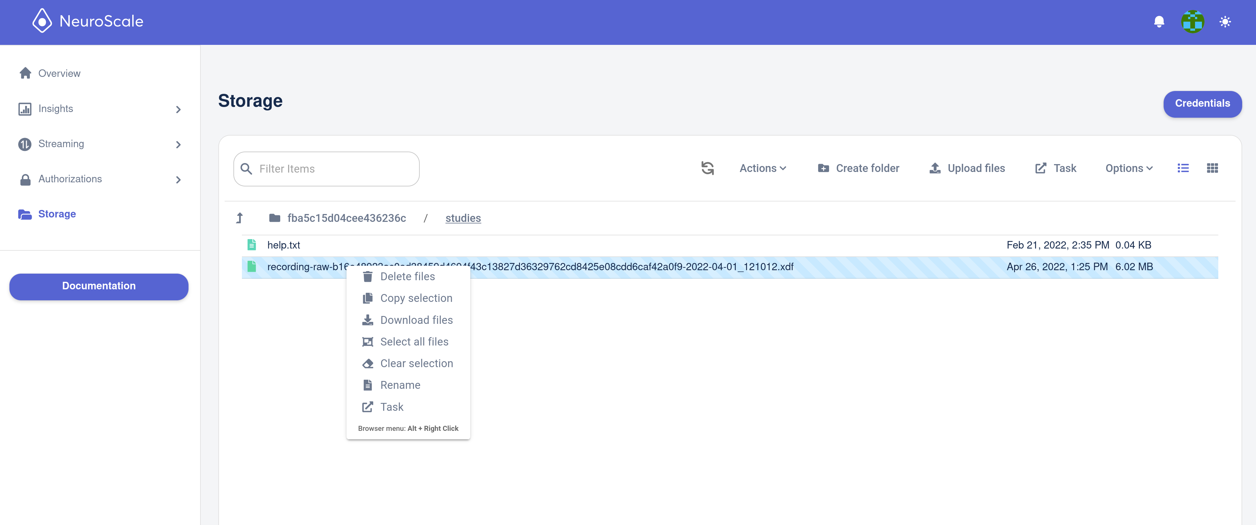Click the NeuroScale logo icon
This screenshot has width=1256, height=525.
(42, 21)
